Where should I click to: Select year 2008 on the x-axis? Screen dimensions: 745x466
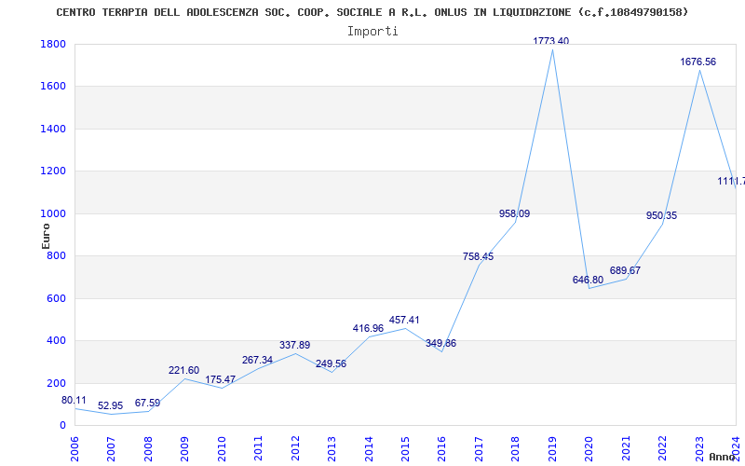(x=148, y=448)
